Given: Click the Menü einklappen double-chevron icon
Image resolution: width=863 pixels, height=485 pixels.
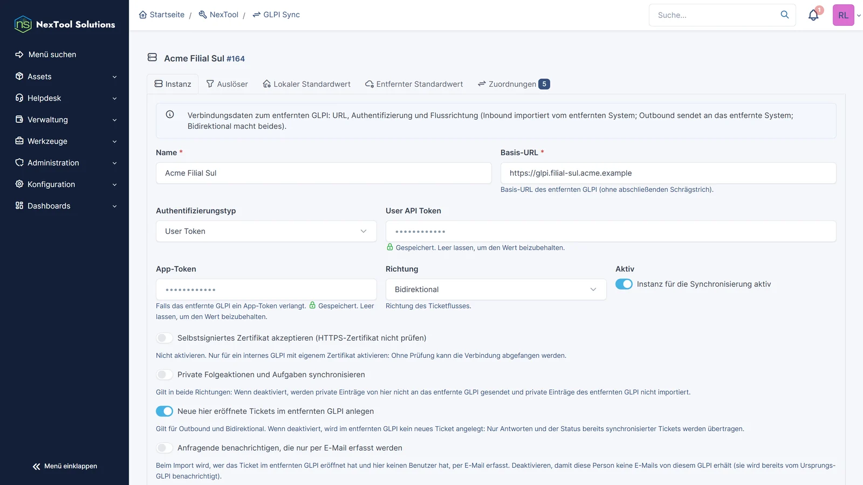Looking at the screenshot, I should (36, 466).
